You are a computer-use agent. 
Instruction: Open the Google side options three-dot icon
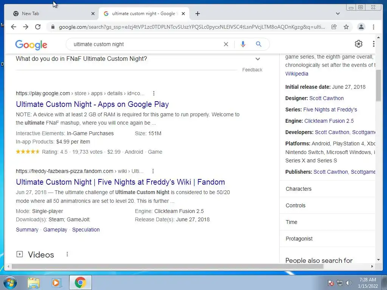373,44
